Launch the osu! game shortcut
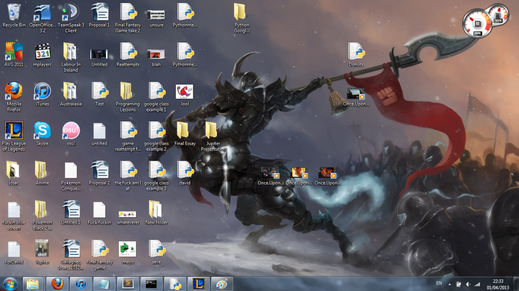This screenshot has width=519, height=291. coord(71,130)
